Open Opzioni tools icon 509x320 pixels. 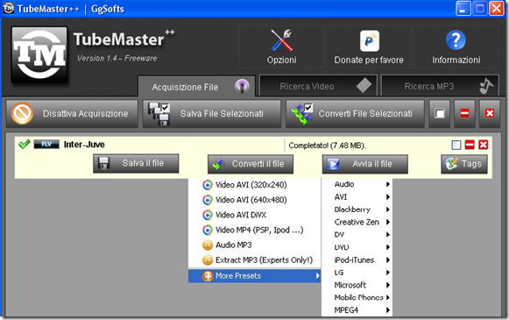[x=282, y=40]
